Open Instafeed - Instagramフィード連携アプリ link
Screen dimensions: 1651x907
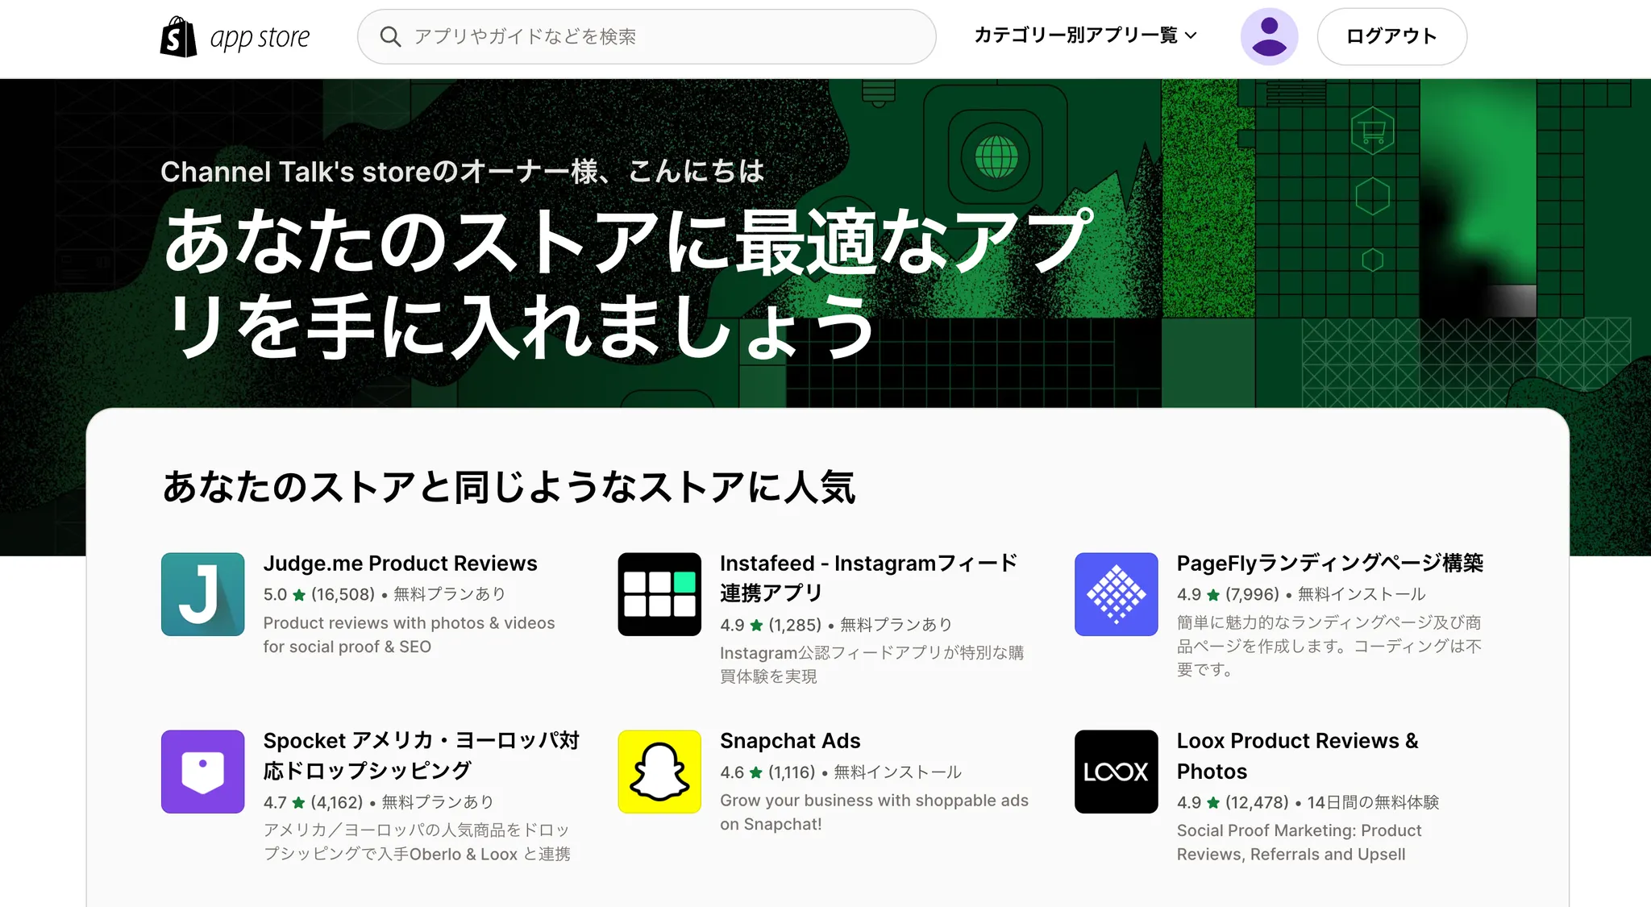pyautogui.click(x=868, y=577)
